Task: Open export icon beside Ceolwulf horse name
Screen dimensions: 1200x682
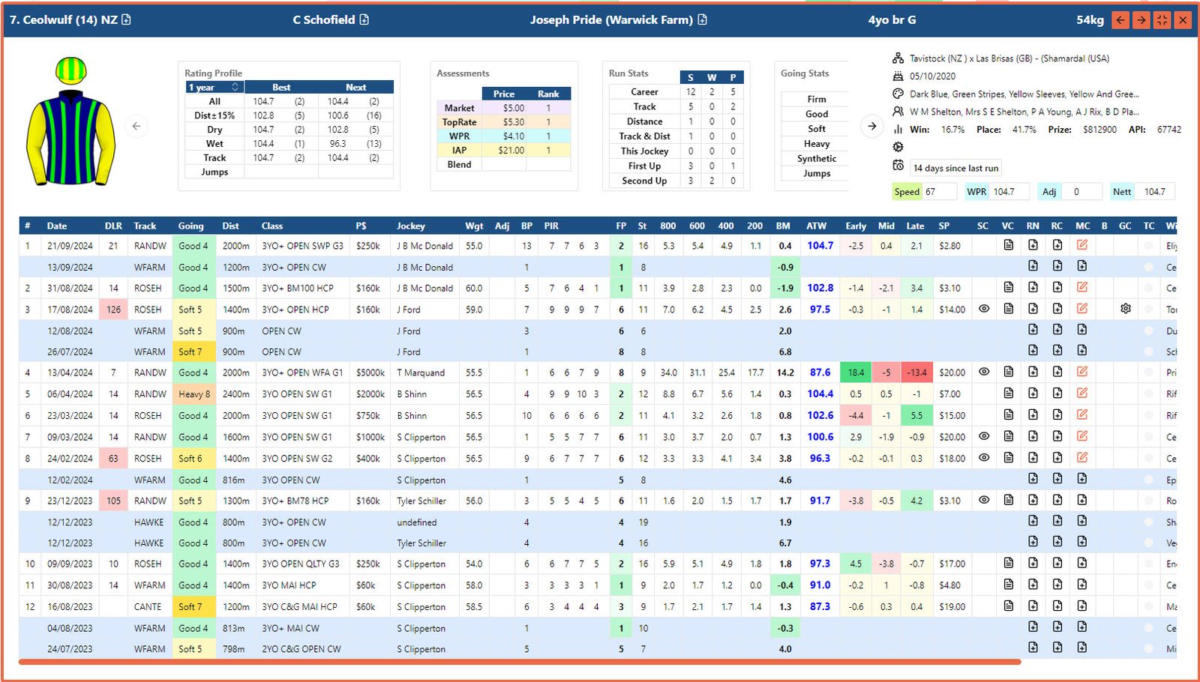Action: [125, 19]
